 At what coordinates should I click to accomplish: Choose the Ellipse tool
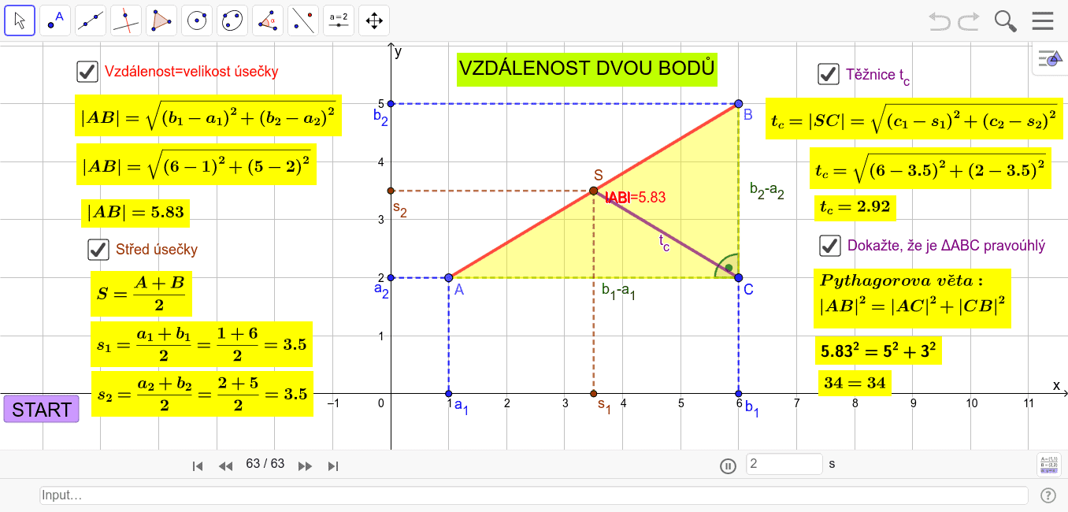pos(232,20)
